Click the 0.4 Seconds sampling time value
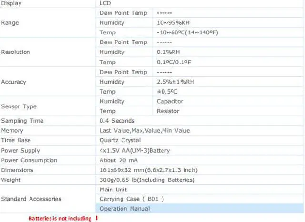The width and height of the screenshot is (305, 222). pyautogui.click(x=117, y=121)
